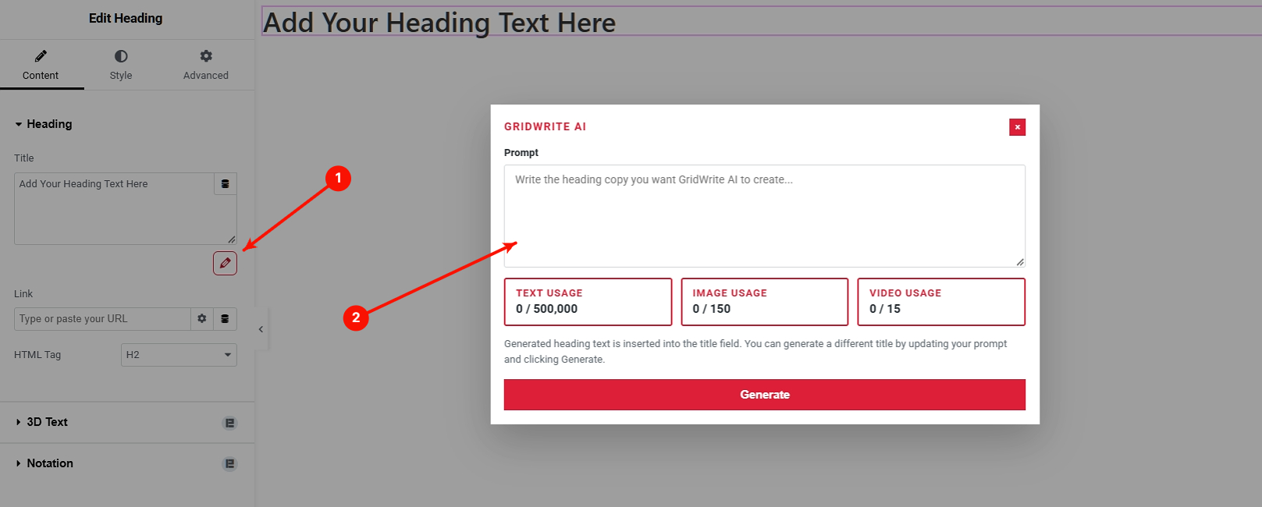Image resolution: width=1262 pixels, height=507 pixels.
Task: Click the Link URL input field
Action: [x=102, y=319]
